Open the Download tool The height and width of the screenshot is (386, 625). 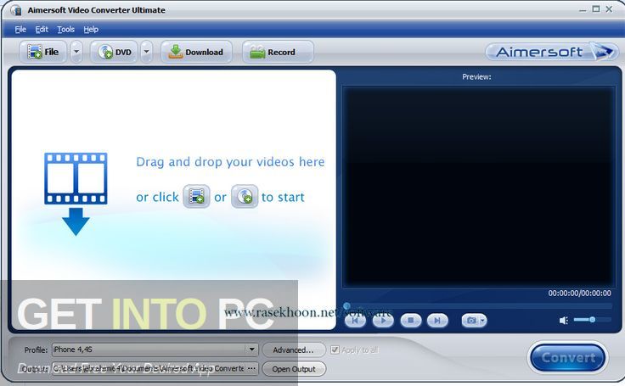tap(196, 53)
